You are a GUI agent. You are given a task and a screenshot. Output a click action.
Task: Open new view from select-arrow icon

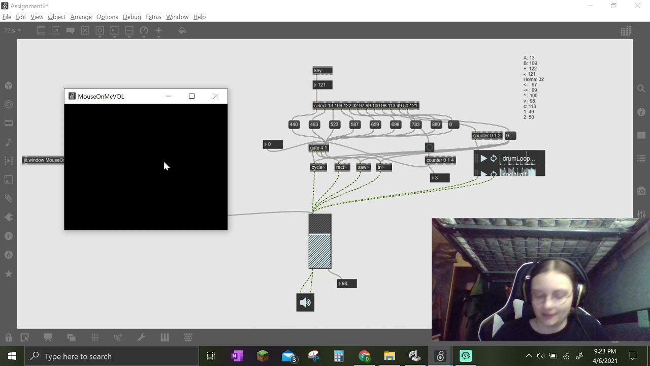pyautogui.click(x=24, y=337)
